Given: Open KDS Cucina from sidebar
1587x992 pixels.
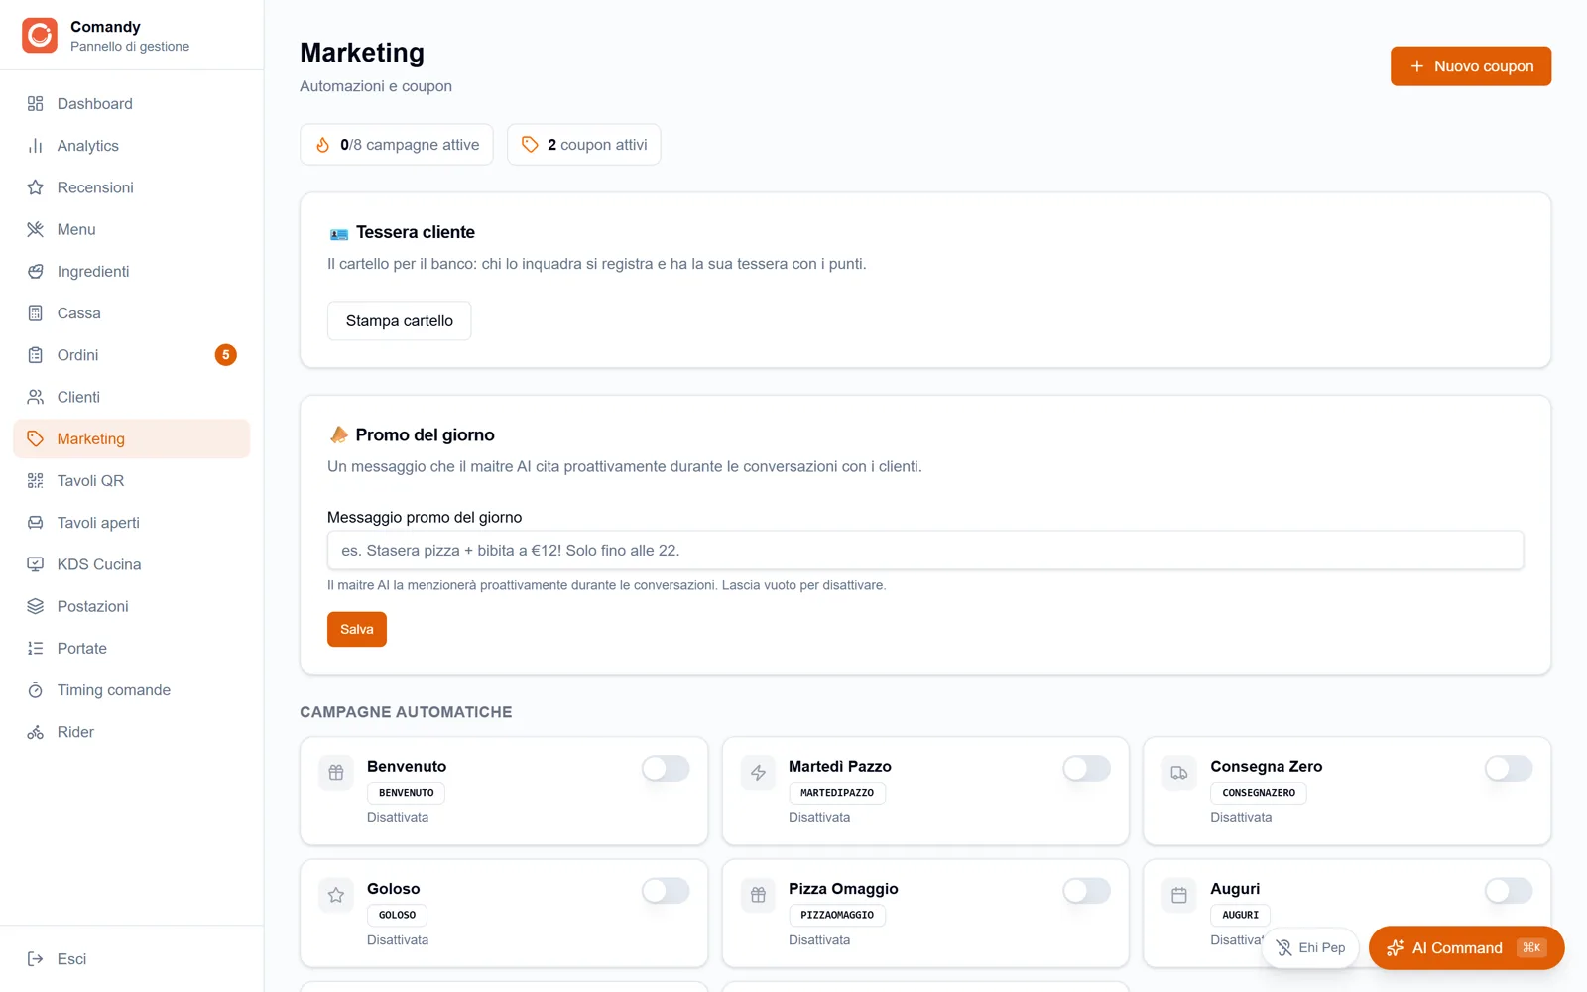Looking at the screenshot, I should tap(131, 564).
